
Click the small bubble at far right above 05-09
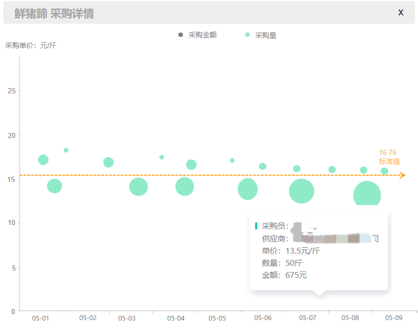(384, 171)
